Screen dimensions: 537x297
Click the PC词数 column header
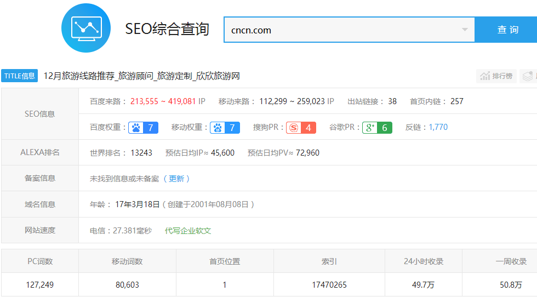coord(40,261)
